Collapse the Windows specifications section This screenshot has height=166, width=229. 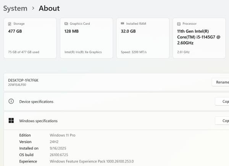[x=114, y=121]
